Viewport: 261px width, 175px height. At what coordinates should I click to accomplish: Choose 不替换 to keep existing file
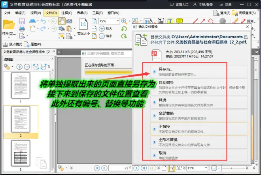tap(199, 129)
